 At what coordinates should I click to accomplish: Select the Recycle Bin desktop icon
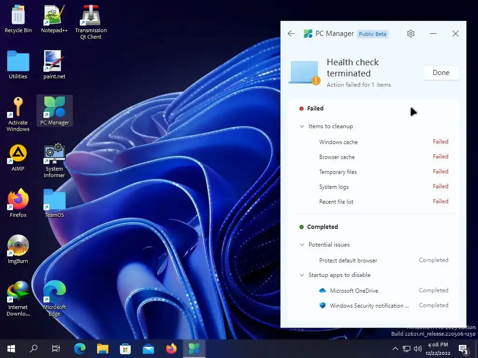(18, 19)
